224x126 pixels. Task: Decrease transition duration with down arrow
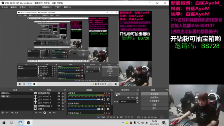pos(137,102)
